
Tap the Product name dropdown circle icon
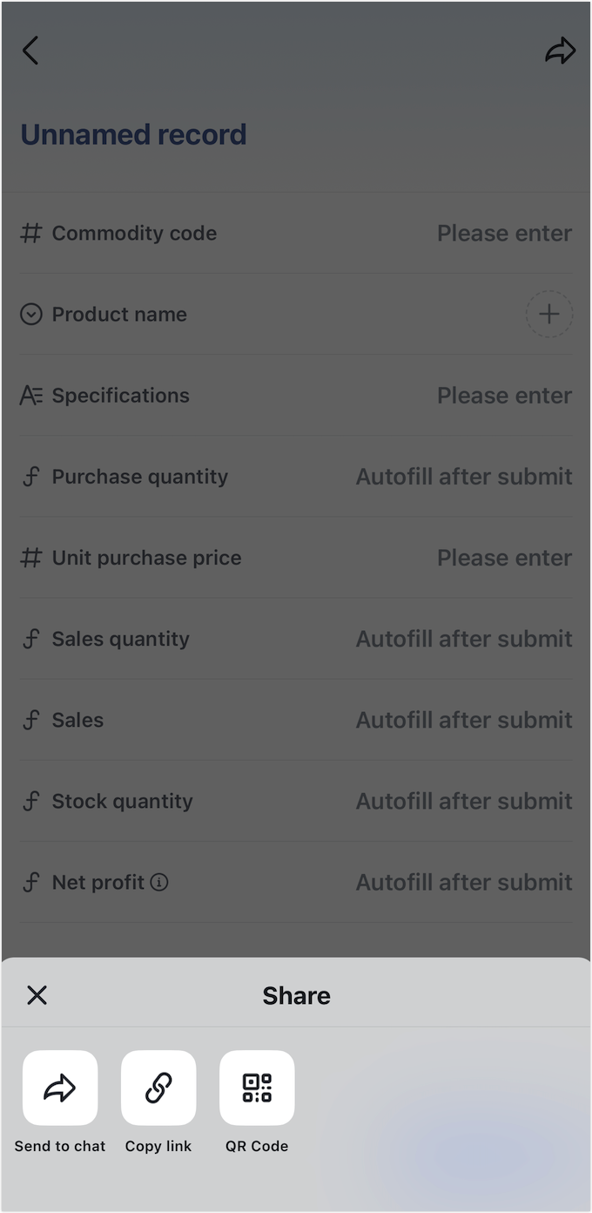pyautogui.click(x=31, y=314)
